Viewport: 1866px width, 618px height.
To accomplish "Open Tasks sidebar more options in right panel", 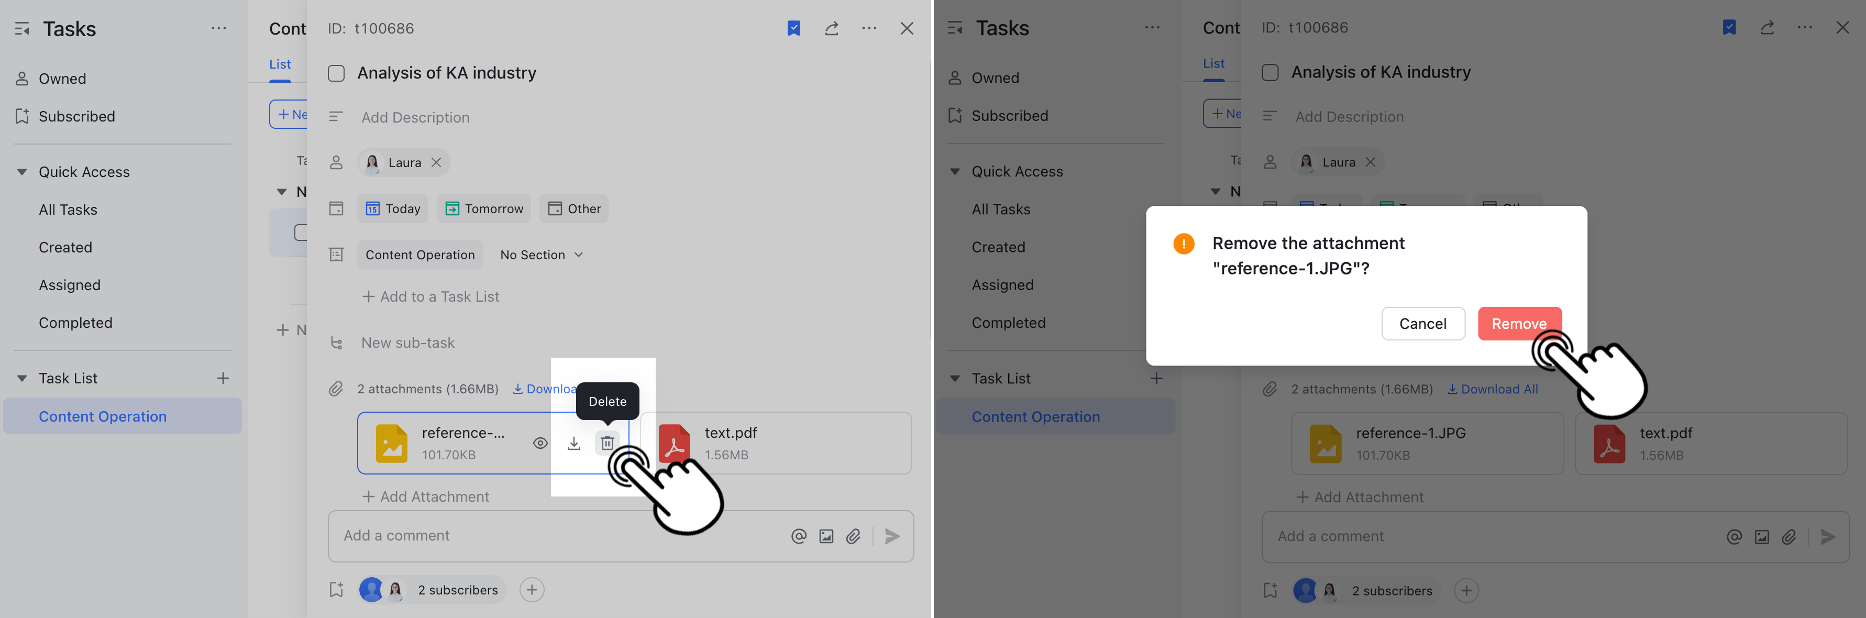I will coord(1152,28).
